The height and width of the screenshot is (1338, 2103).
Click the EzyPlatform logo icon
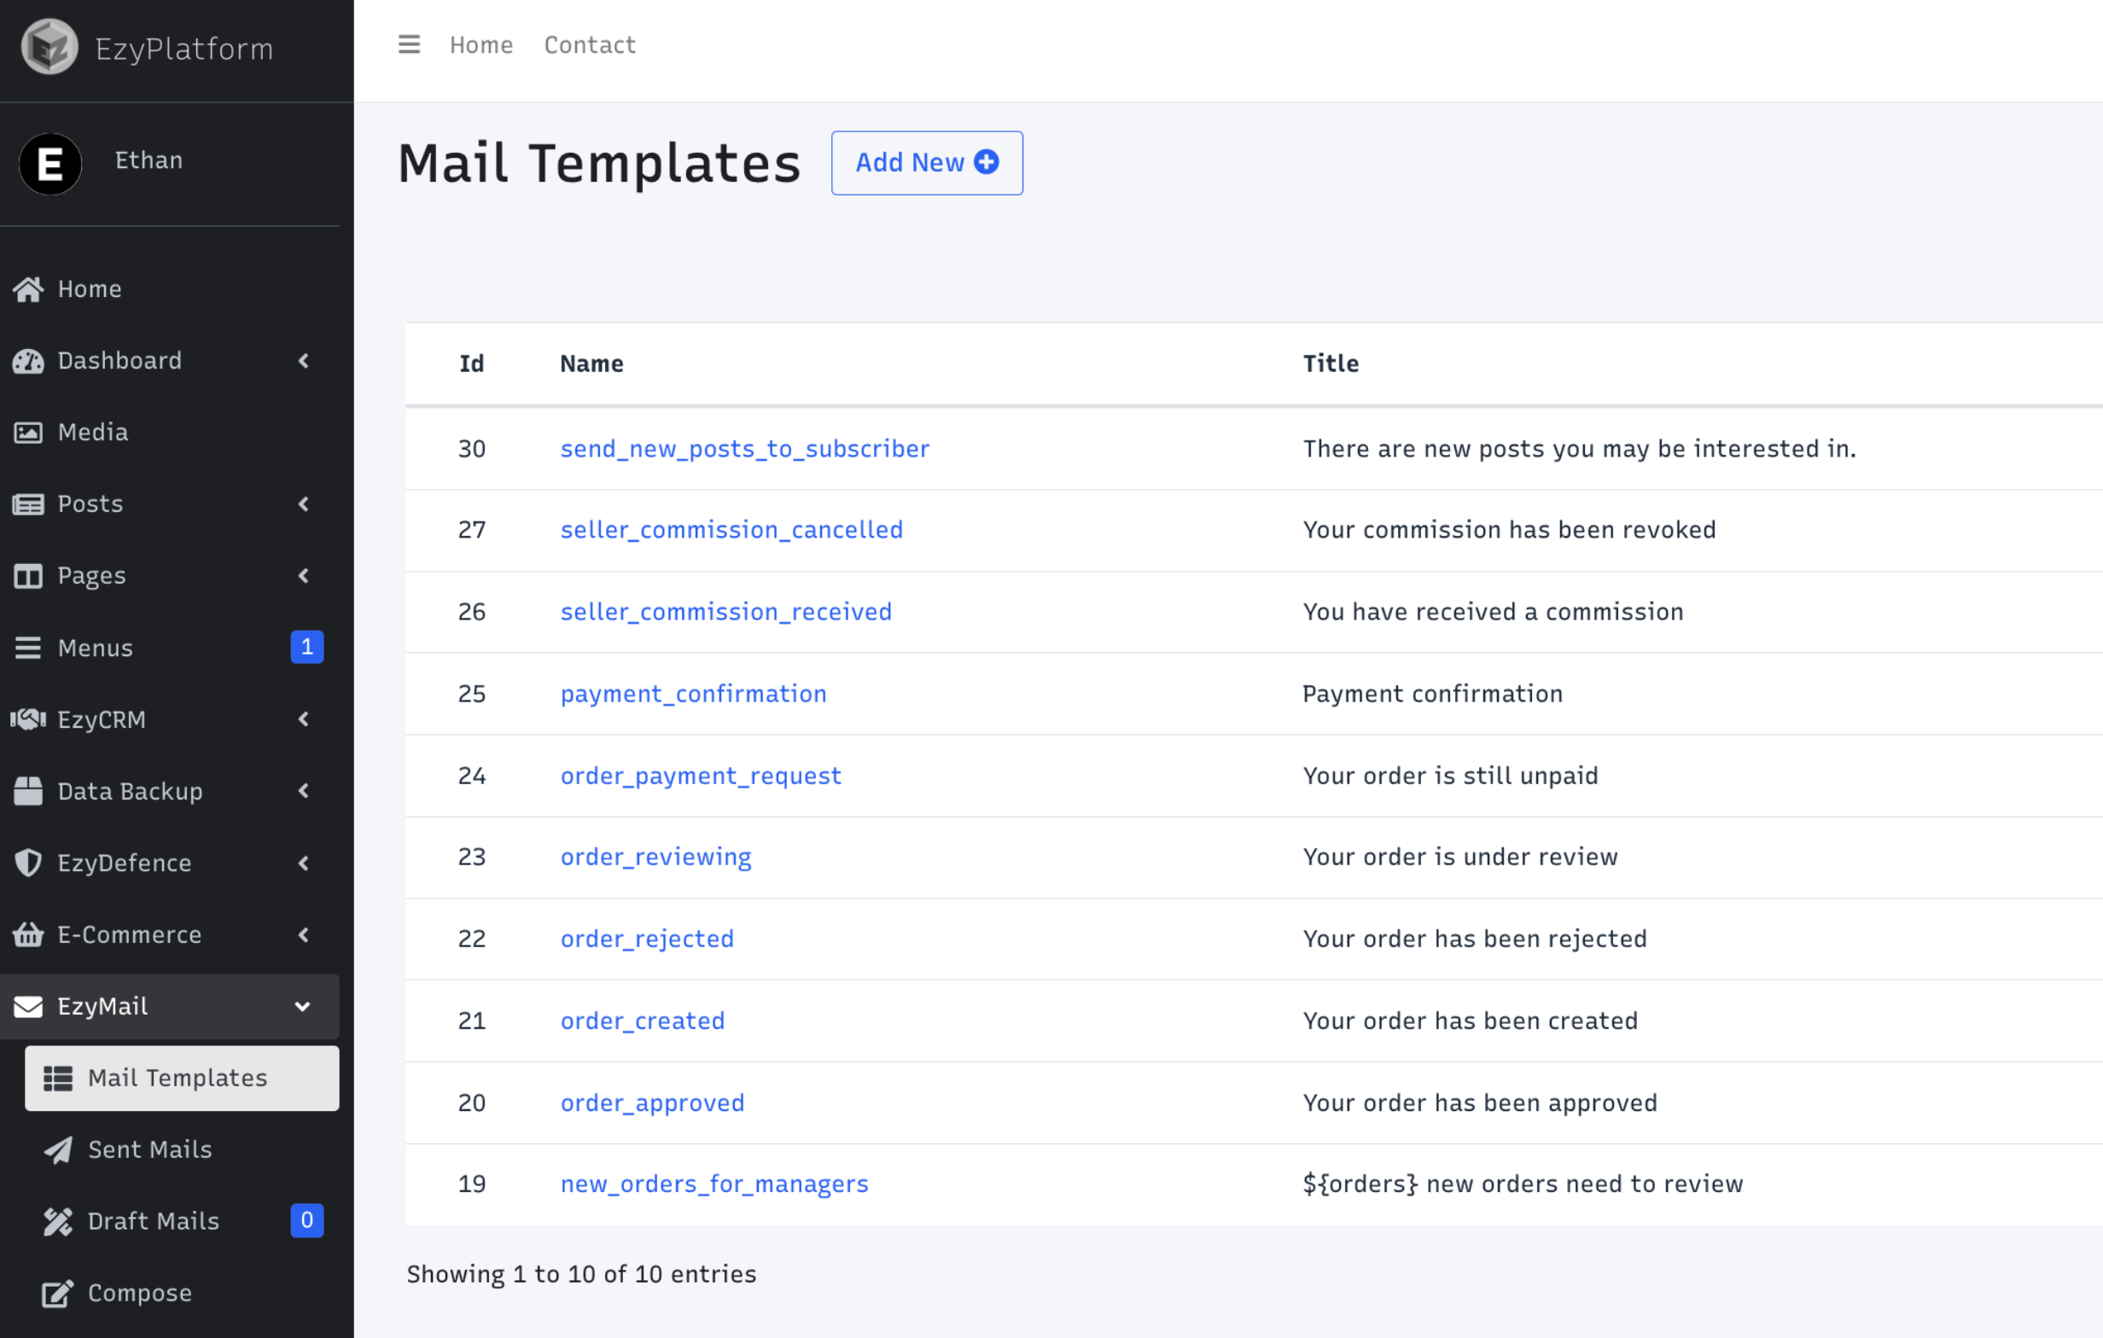50,47
